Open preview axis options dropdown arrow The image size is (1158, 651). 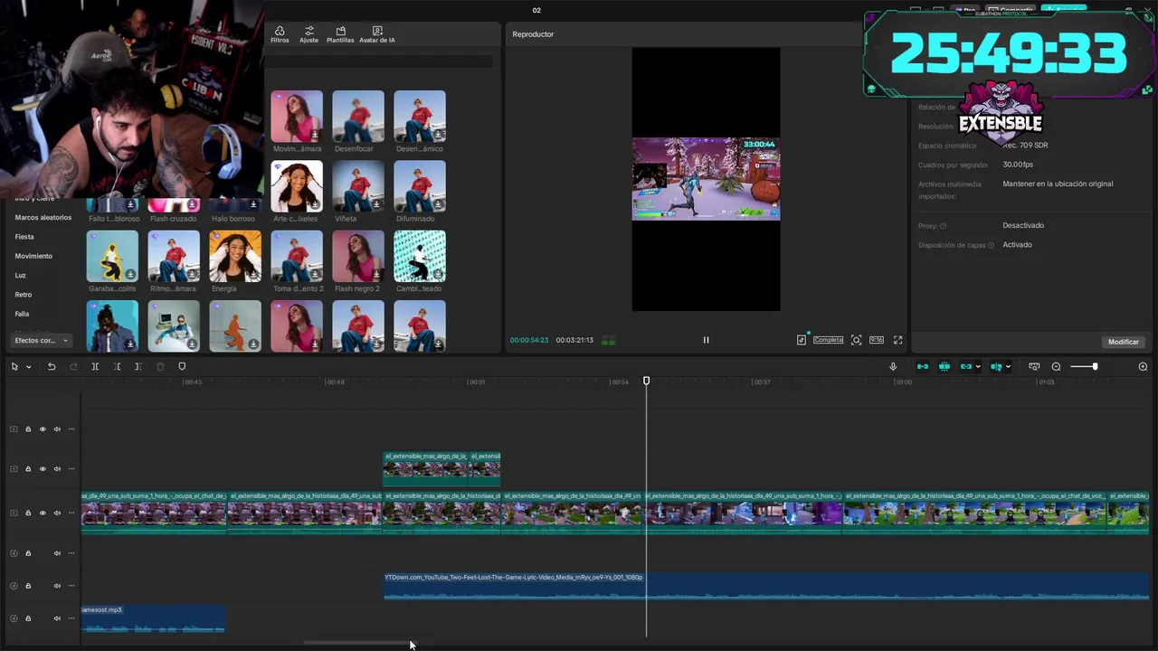point(1008,367)
